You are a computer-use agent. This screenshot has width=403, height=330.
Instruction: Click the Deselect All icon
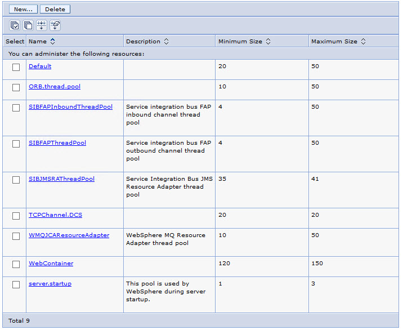(28, 25)
